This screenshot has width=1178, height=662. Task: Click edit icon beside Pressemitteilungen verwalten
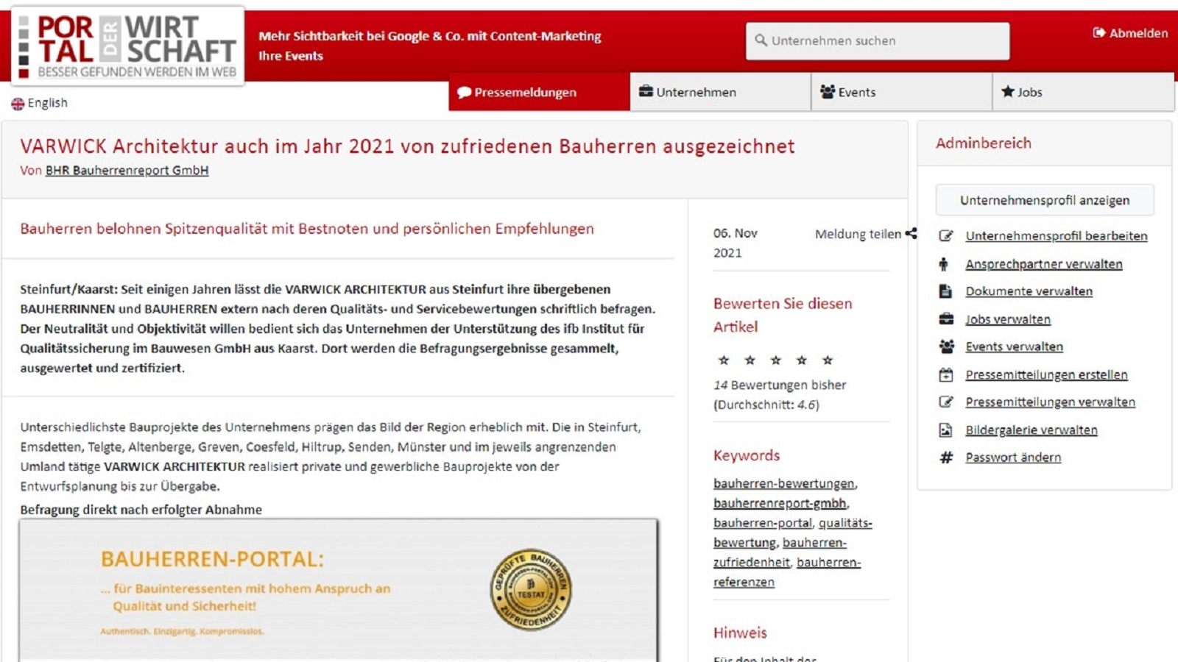[x=946, y=402]
